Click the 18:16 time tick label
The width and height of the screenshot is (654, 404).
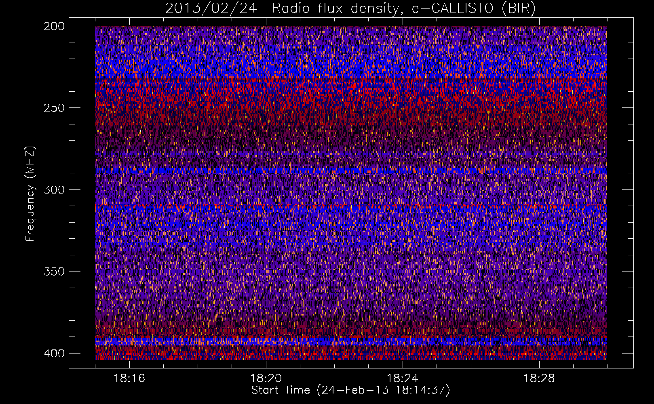[x=129, y=379]
